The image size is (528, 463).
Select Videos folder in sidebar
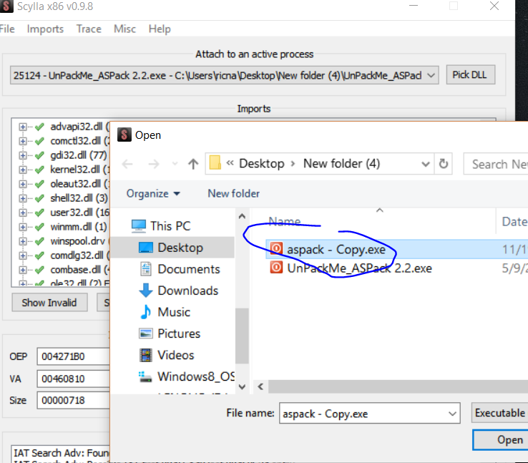(x=175, y=355)
